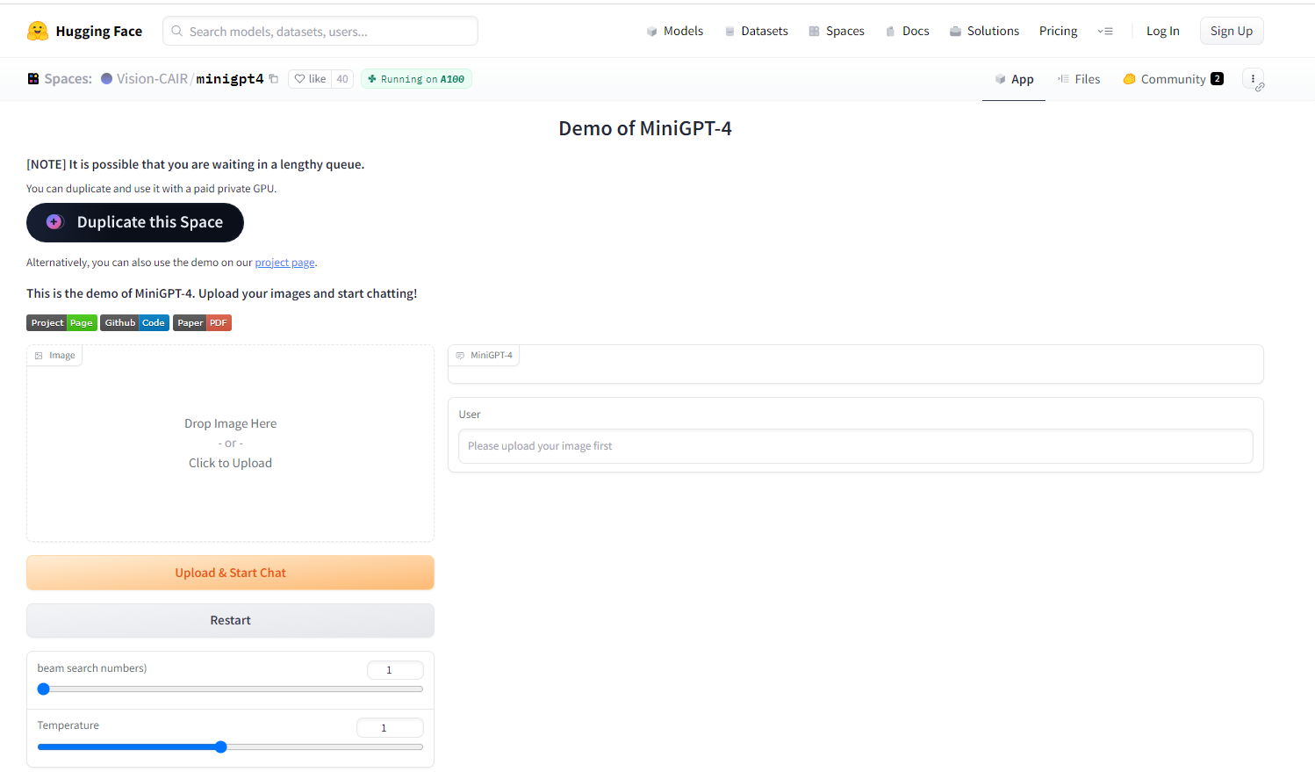Copy the minigpt4 space name icon
This screenshot has height=772, width=1315.
coord(274,79)
